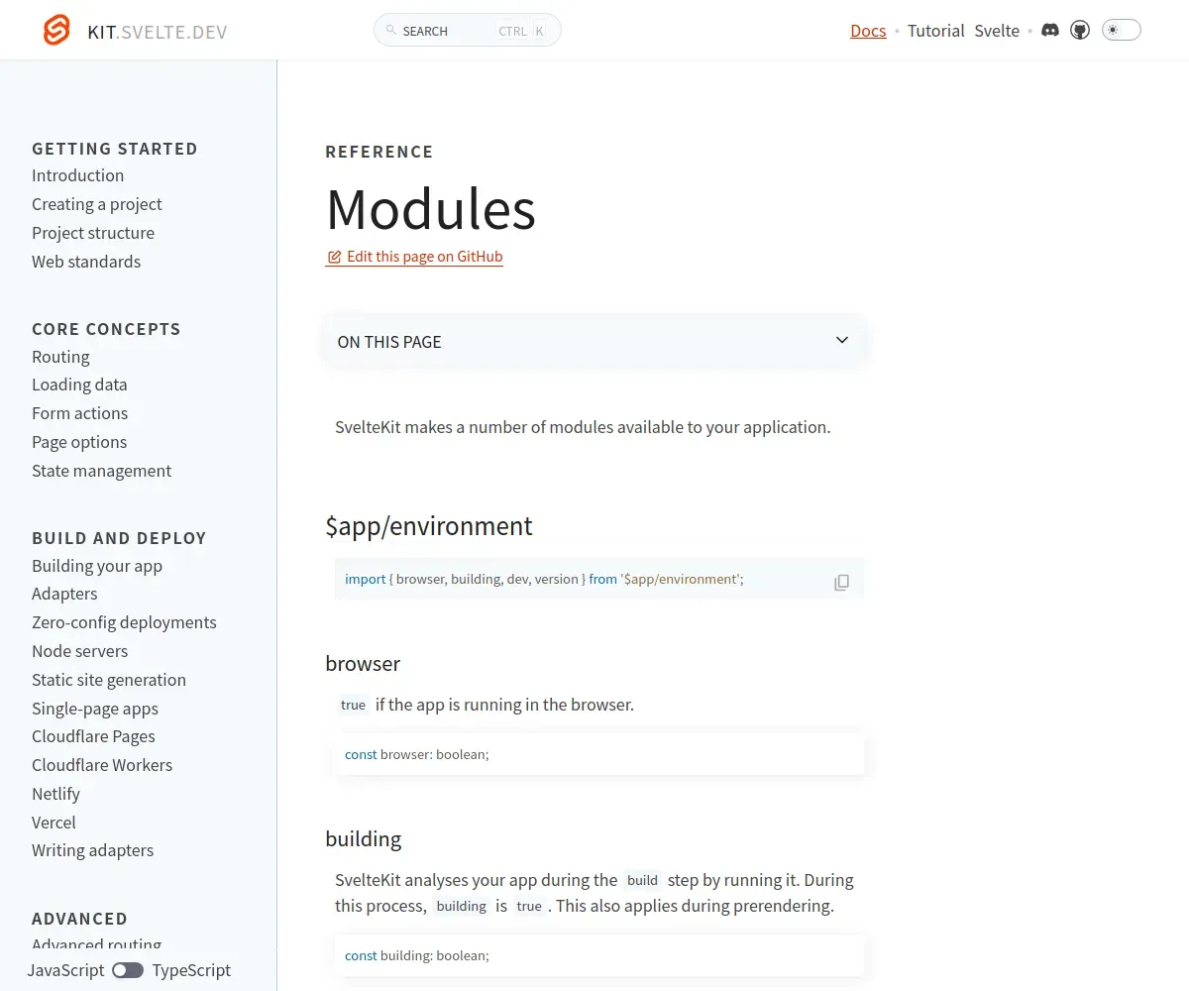Toggle JavaScript/TypeScript language switch
Screen dimensions: 1189x991
[128, 970]
